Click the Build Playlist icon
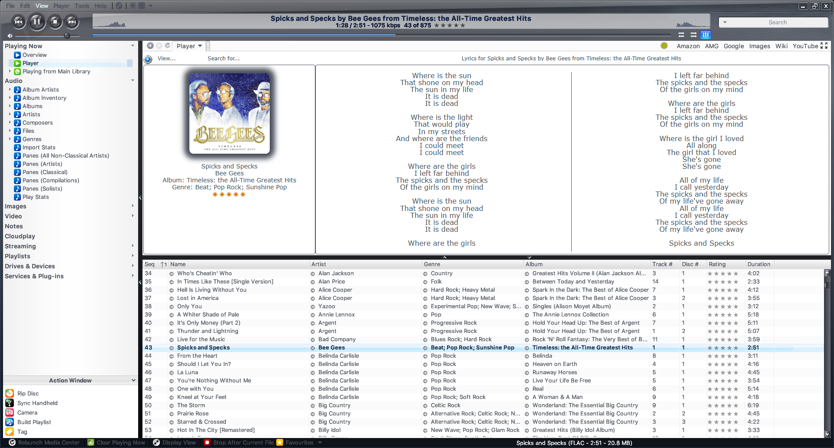The width and height of the screenshot is (834, 448). 10,422
